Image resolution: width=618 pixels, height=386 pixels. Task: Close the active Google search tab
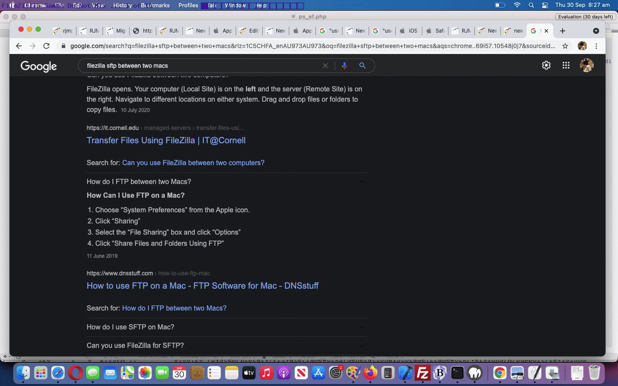pos(546,31)
